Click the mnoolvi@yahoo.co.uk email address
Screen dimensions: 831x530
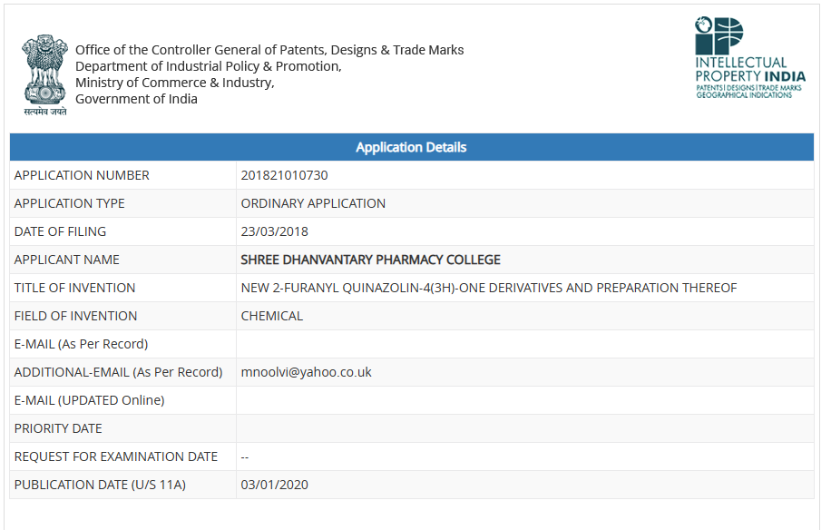[306, 372]
